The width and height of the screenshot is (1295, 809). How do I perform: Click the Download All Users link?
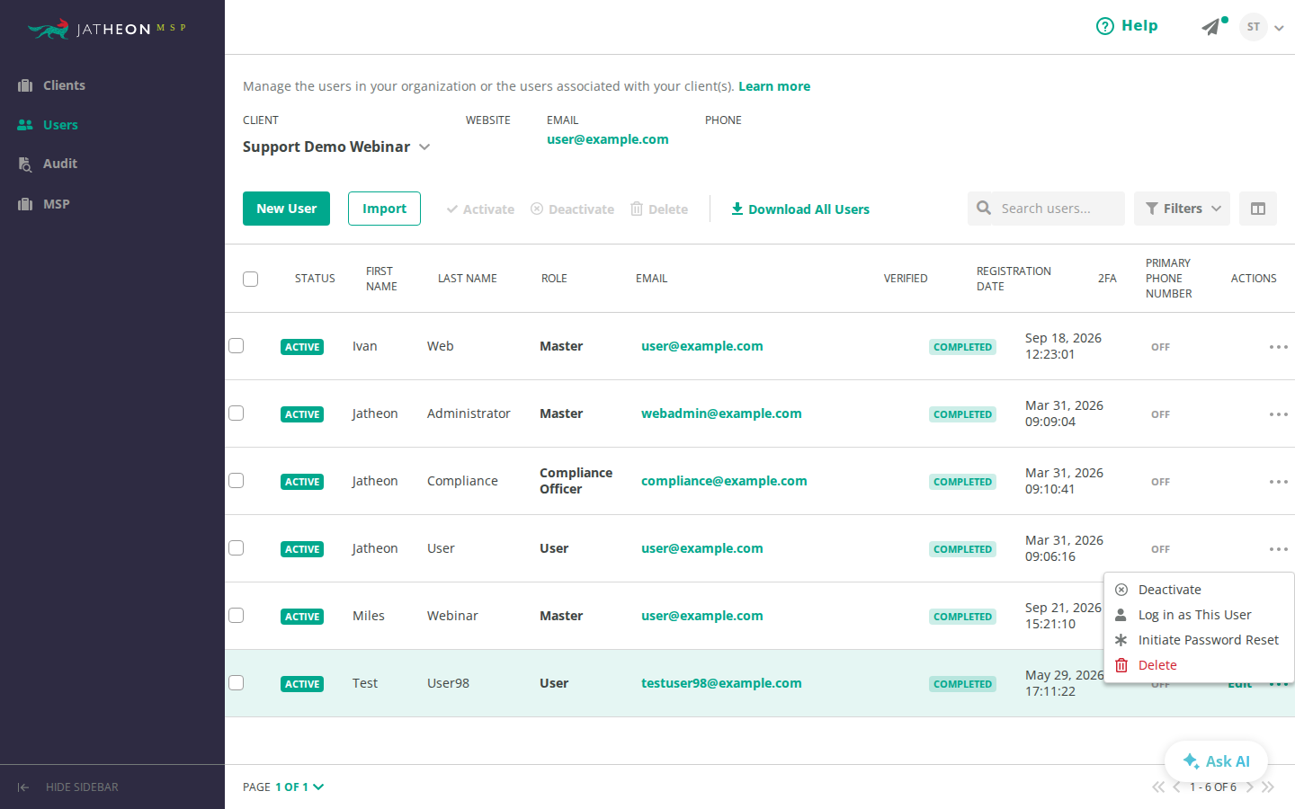click(800, 209)
